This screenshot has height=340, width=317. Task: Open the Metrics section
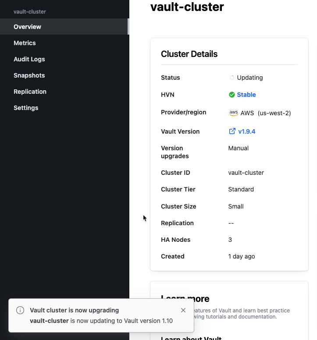point(25,43)
